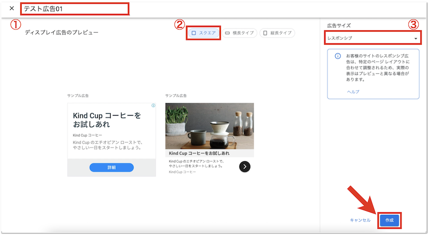Open the 広告サイズ レスポンシブ dropdown
The image size is (429, 235).
click(372, 38)
